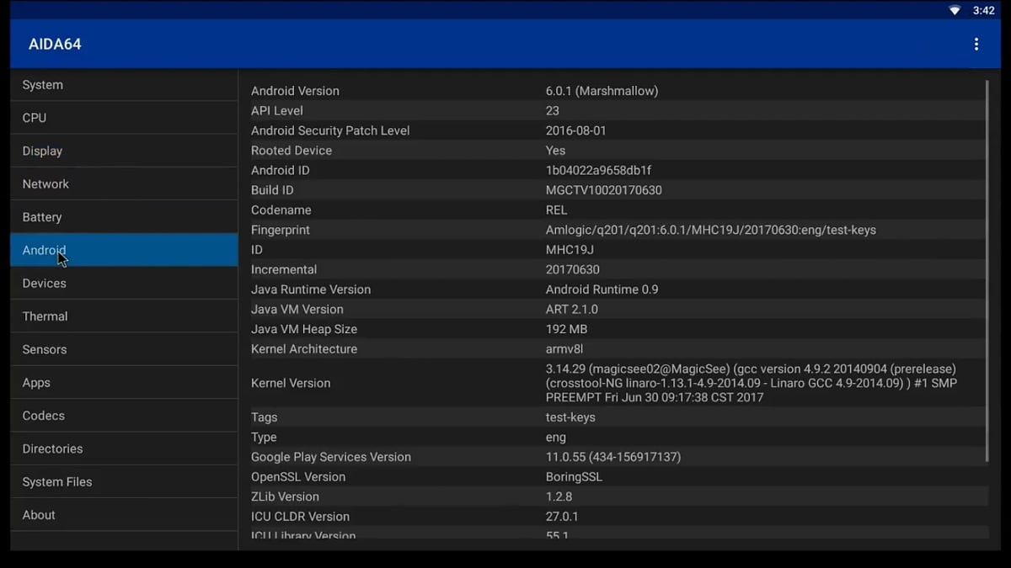Image resolution: width=1011 pixels, height=568 pixels.
Task: Open the About page
Action: coord(124,515)
